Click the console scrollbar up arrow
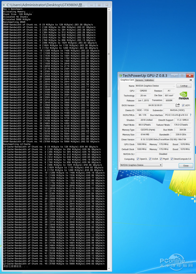This screenshot has width=196, height=274. (x=109, y=9)
